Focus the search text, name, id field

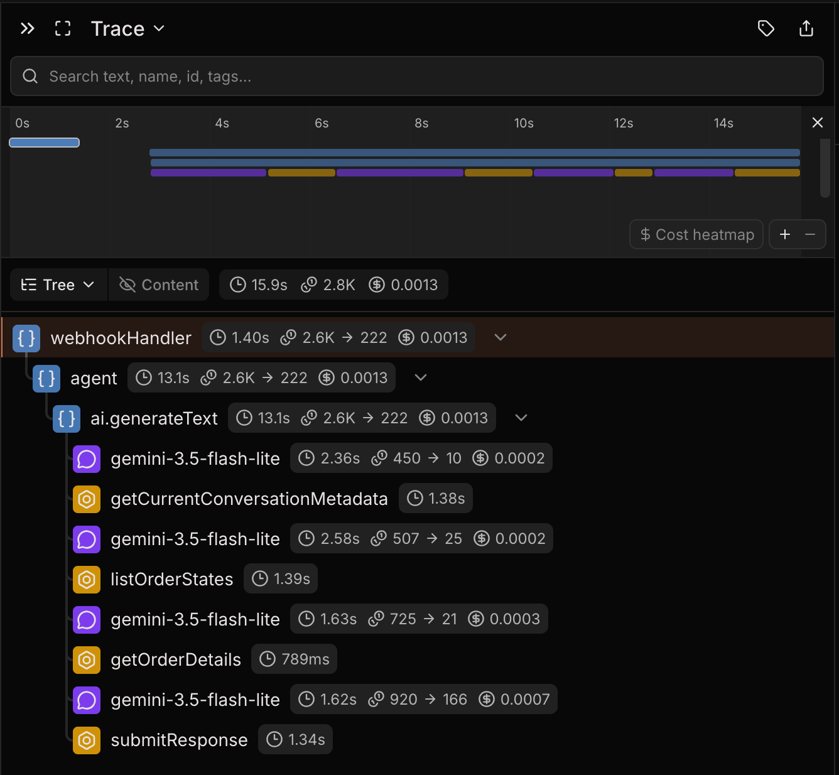tap(417, 76)
